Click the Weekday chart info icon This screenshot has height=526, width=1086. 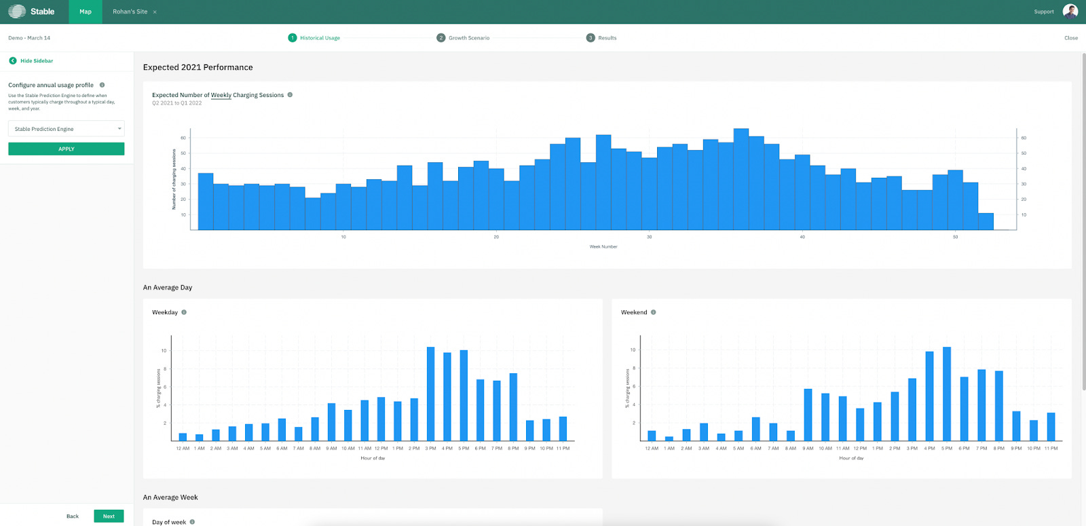point(184,312)
